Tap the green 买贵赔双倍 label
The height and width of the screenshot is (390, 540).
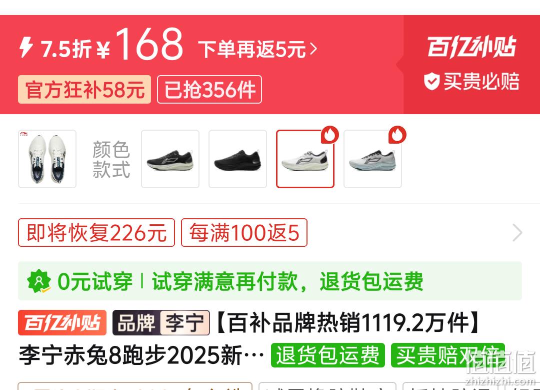click(x=447, y=355)
